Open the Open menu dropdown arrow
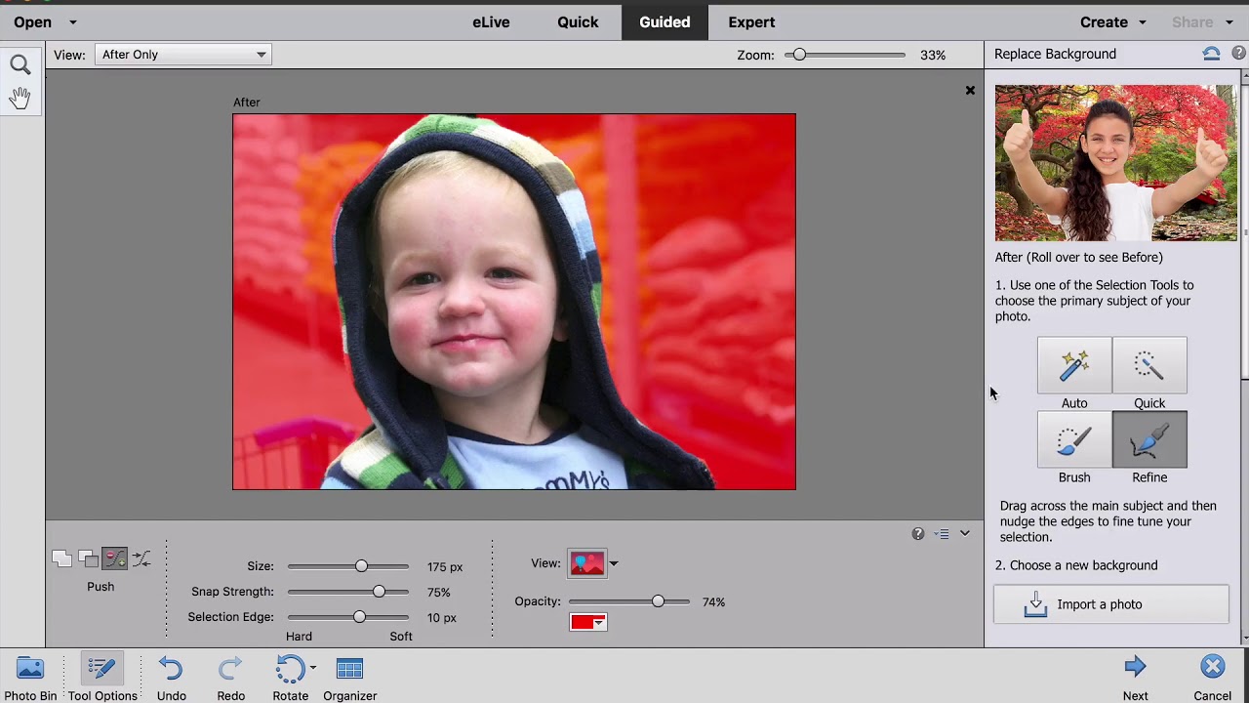This screenshot has width=1249, height=703. (72, 21)
